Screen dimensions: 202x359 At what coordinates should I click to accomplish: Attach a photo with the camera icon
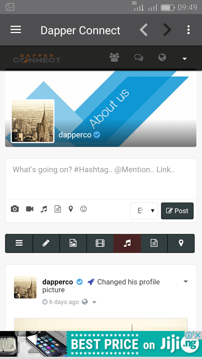(15, 209)
